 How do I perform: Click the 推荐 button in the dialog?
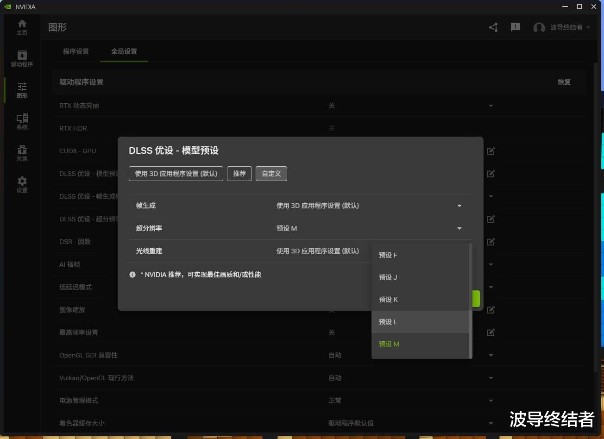tap(239, 174)
